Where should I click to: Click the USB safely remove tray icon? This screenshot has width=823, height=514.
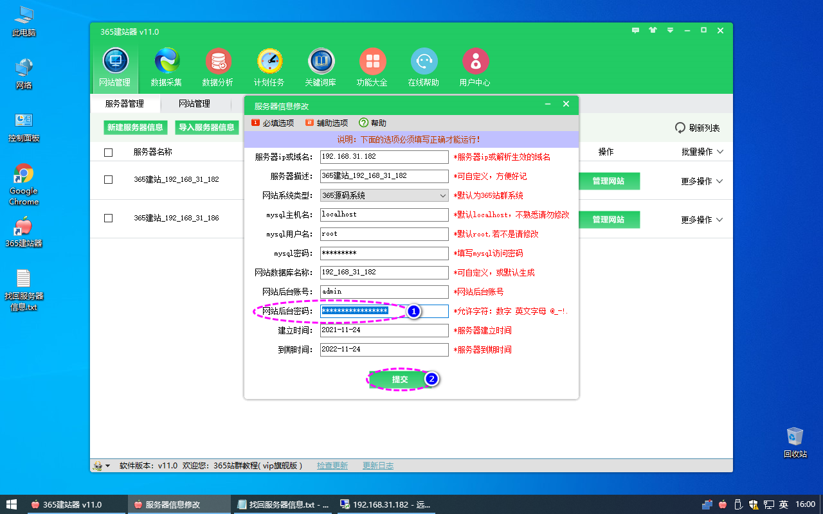tap(739, 504)
